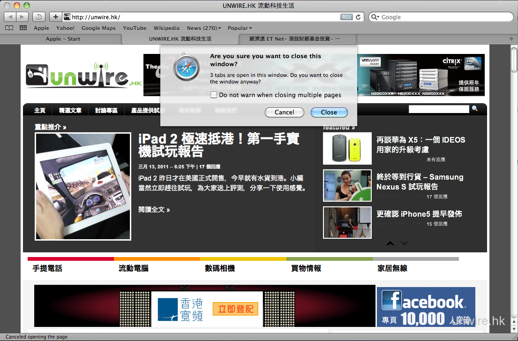This screenshot has height=341, width=518.
Task: Click Cancel in the close dialog
Action: tap(284, 112)
